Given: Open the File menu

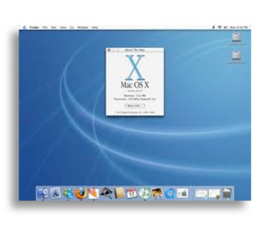Looking at the screenshot, I should [x=45, y=27].
